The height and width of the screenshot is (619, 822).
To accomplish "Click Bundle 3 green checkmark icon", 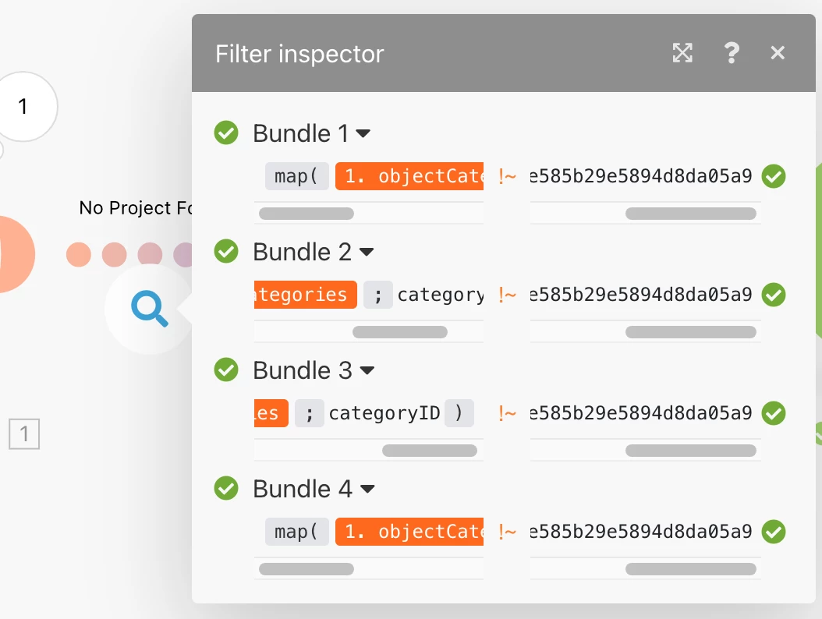I will [x=226, y=370].
